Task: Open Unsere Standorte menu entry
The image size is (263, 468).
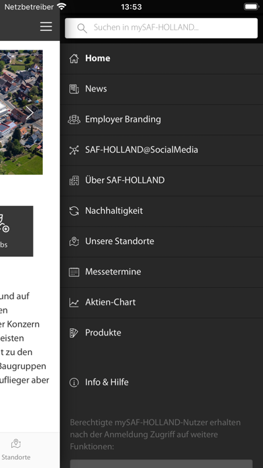Action: [162, 241]
